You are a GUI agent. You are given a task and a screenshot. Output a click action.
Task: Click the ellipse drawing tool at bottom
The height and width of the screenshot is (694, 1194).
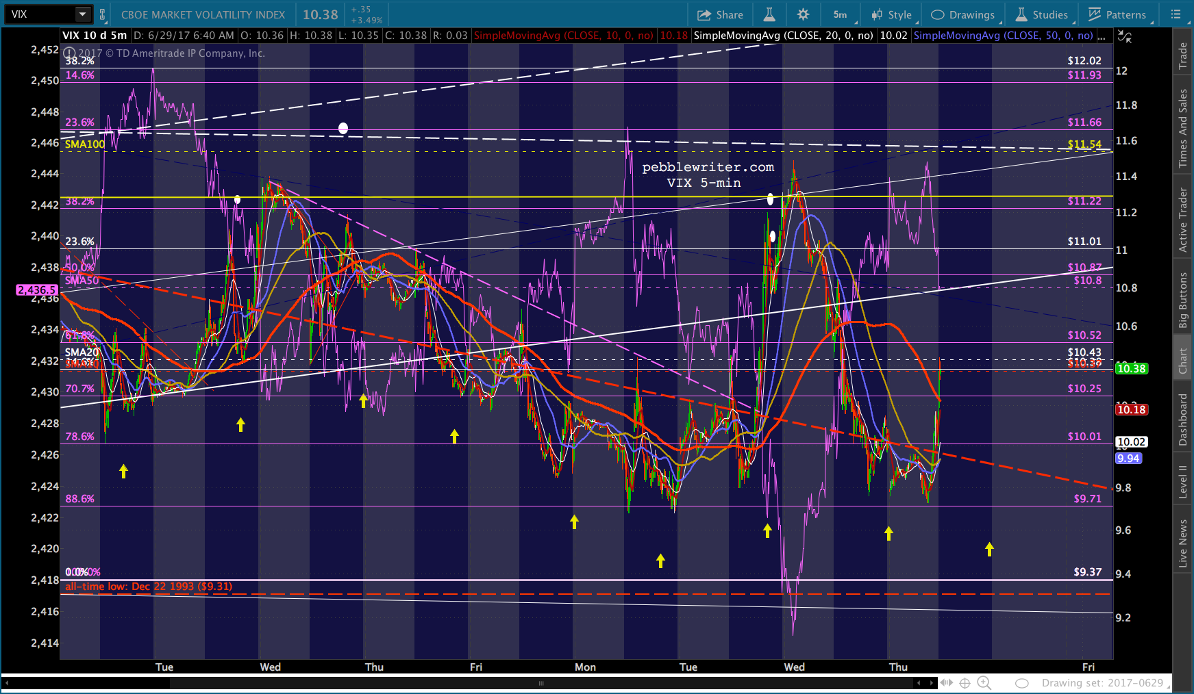click(1022, 683)
